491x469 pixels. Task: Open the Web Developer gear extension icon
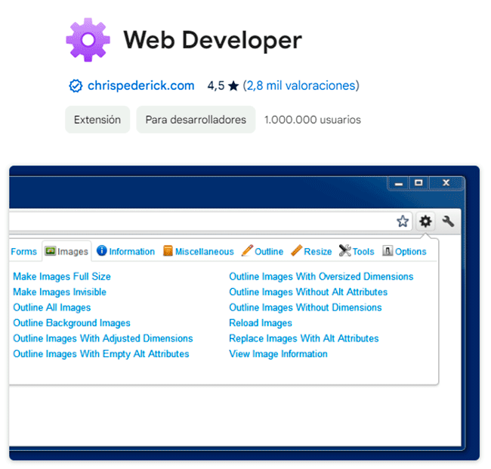click(425, 222)
